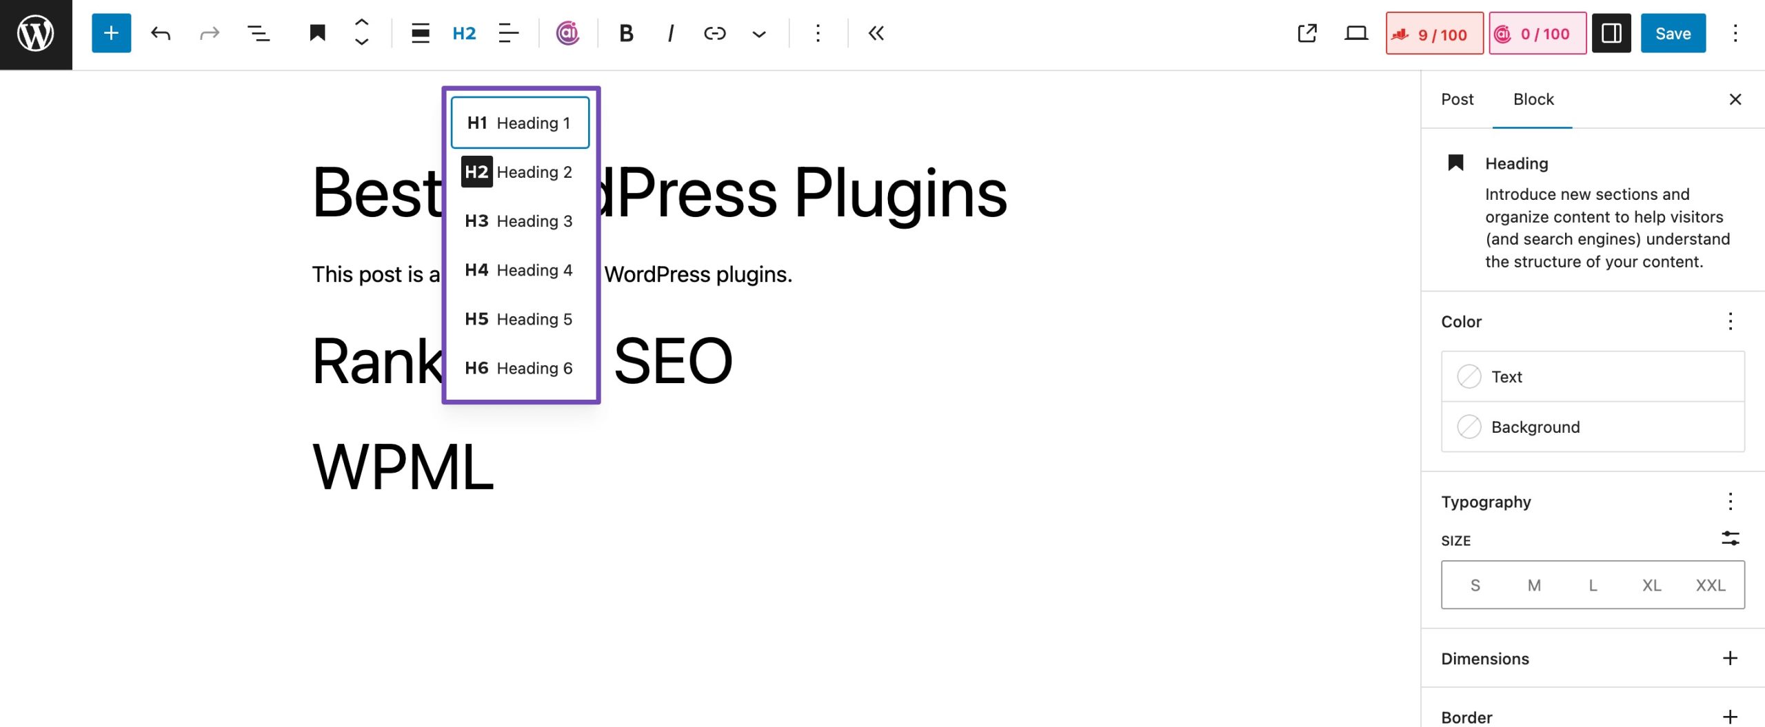
Task: Open the document overview list
Action: [259, 33]
